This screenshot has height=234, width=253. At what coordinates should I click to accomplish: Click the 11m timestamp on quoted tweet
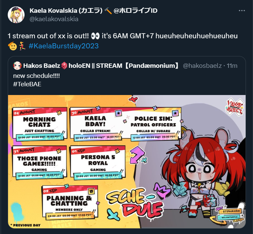(232, 66)
